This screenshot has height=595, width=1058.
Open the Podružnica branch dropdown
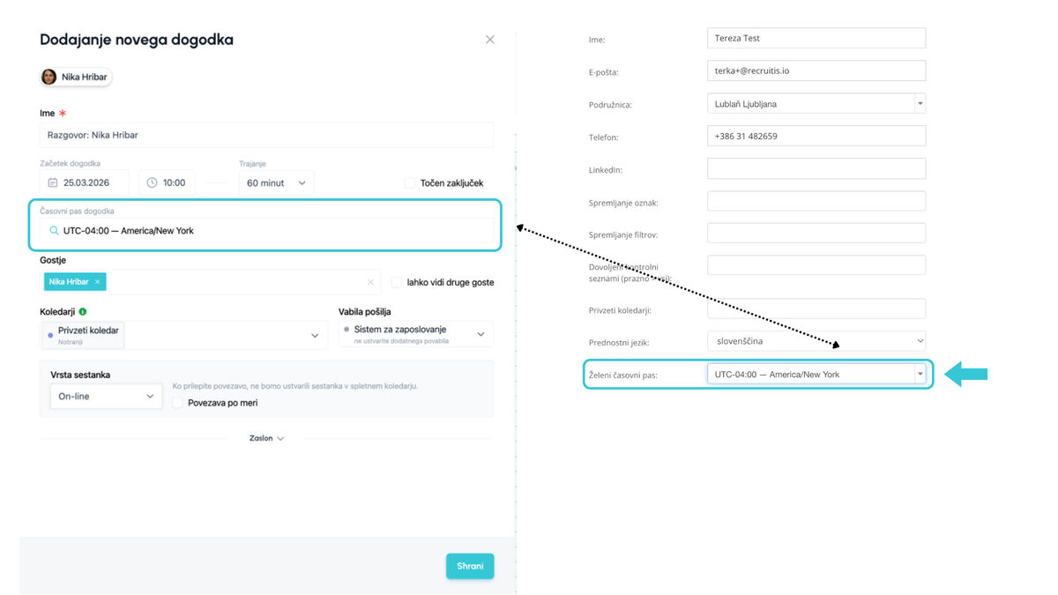pyautogui.click(x=920, y=104)
